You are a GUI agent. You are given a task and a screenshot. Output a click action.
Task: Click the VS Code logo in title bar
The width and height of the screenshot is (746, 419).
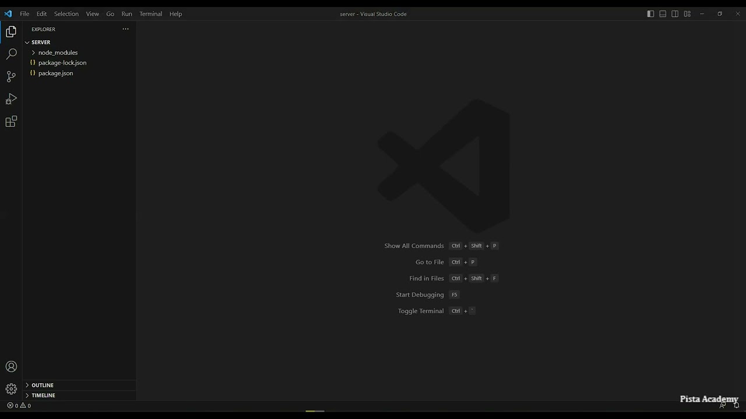(x=8, y=13)
